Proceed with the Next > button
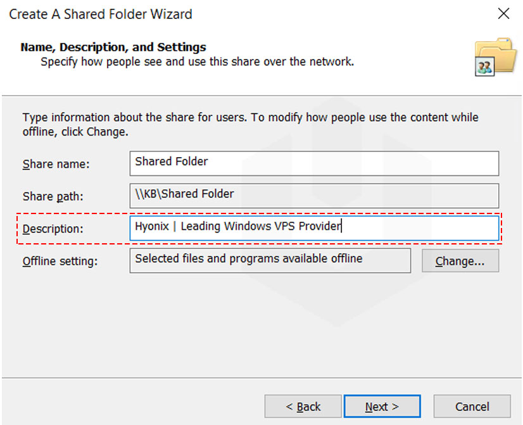Viewport: 523px width, 425px height. click(x=382, y=407)
